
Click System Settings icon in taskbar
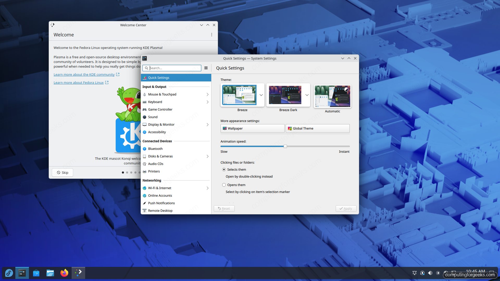(x=22, y=273)
